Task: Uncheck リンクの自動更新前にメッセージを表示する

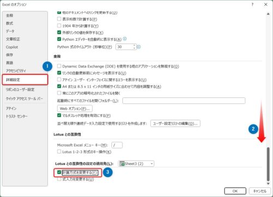Action: click(59, 73)
